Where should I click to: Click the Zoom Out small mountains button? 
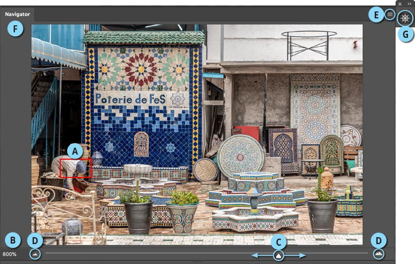35,254
